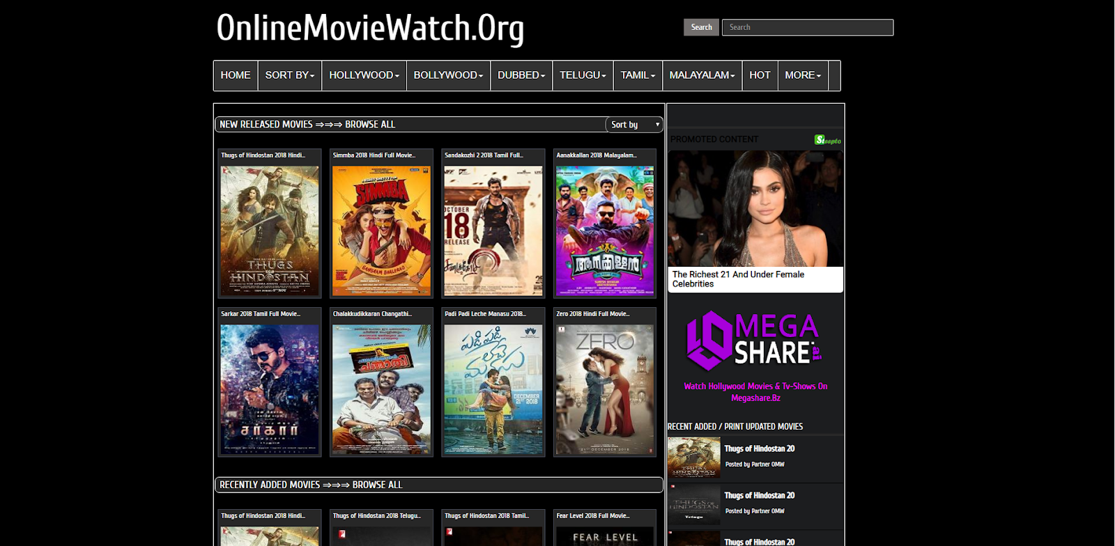Click the Fear Level poster image
Image resolution: width=1115 pixels, height=546 pixels.
pyautogui.click(x=605, y=536)
